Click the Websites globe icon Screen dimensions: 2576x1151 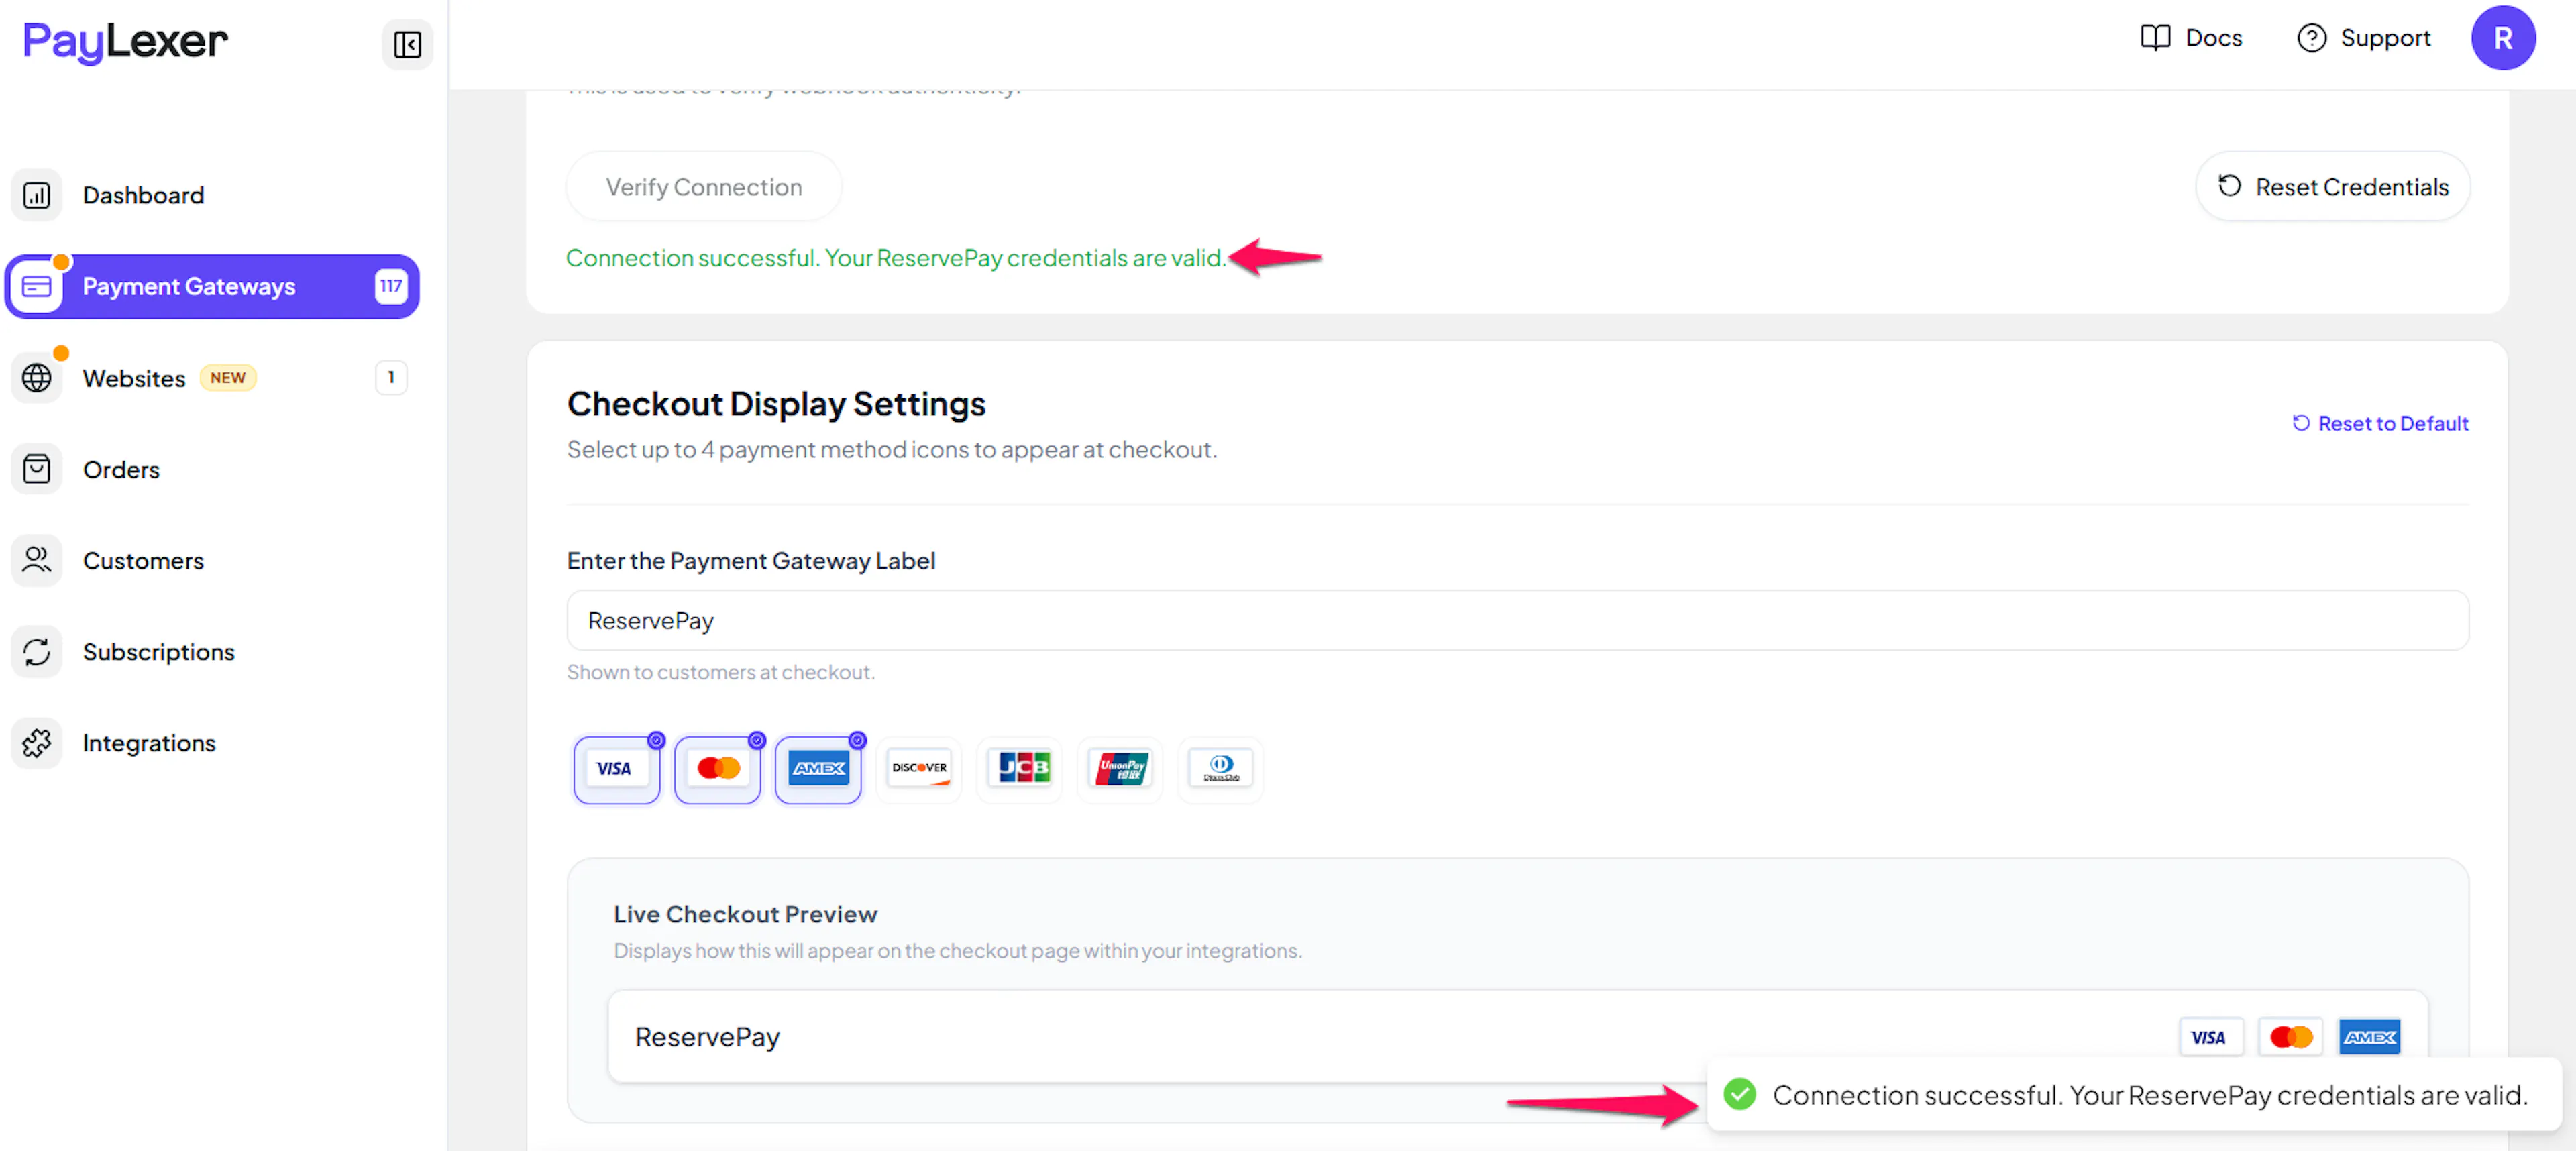tap(37, 378)
